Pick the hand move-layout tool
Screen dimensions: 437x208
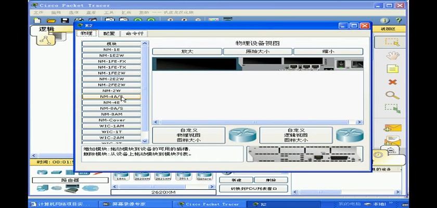point(392,55)
